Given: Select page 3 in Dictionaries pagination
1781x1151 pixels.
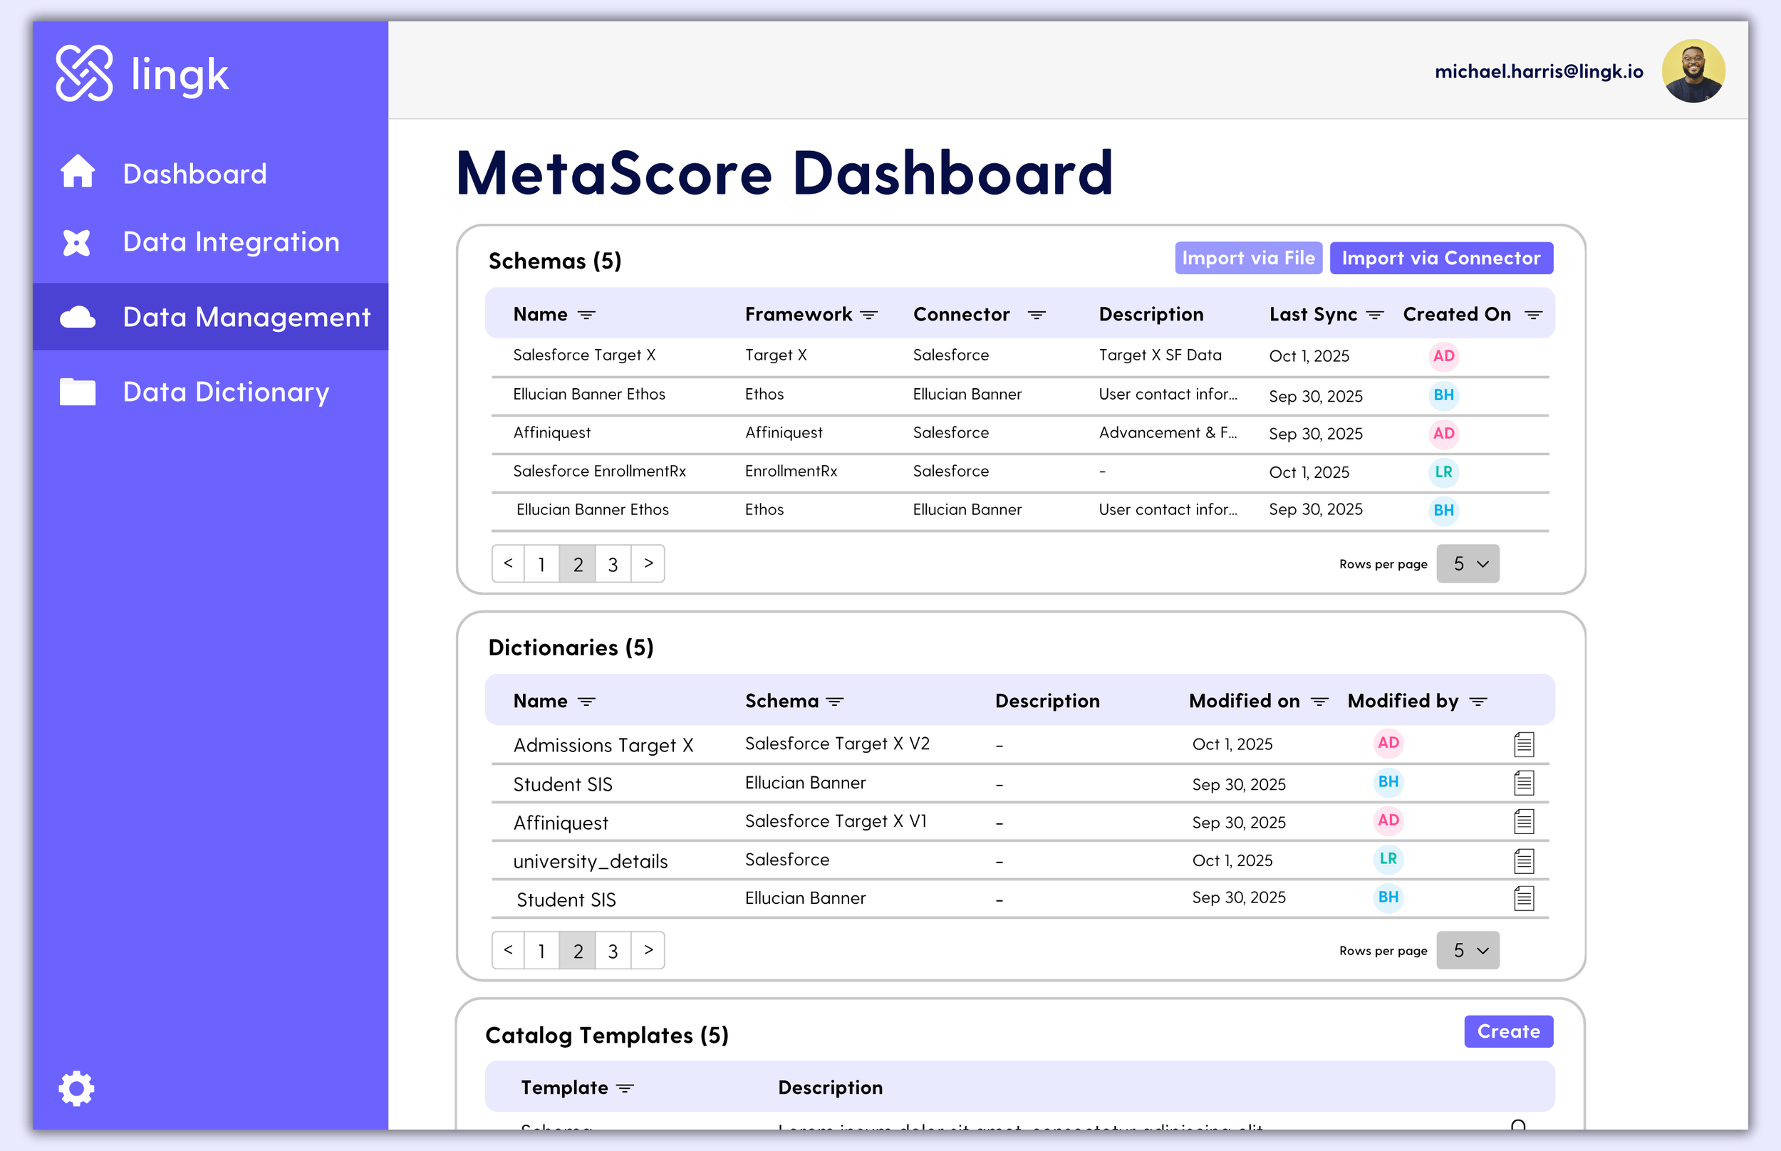Looking at the screenshot, I should 613,951.
